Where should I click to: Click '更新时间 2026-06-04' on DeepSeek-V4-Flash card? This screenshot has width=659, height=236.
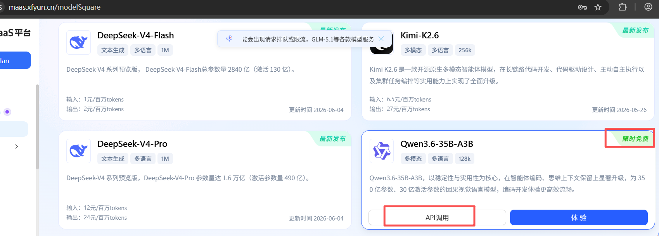pos(316,110)
